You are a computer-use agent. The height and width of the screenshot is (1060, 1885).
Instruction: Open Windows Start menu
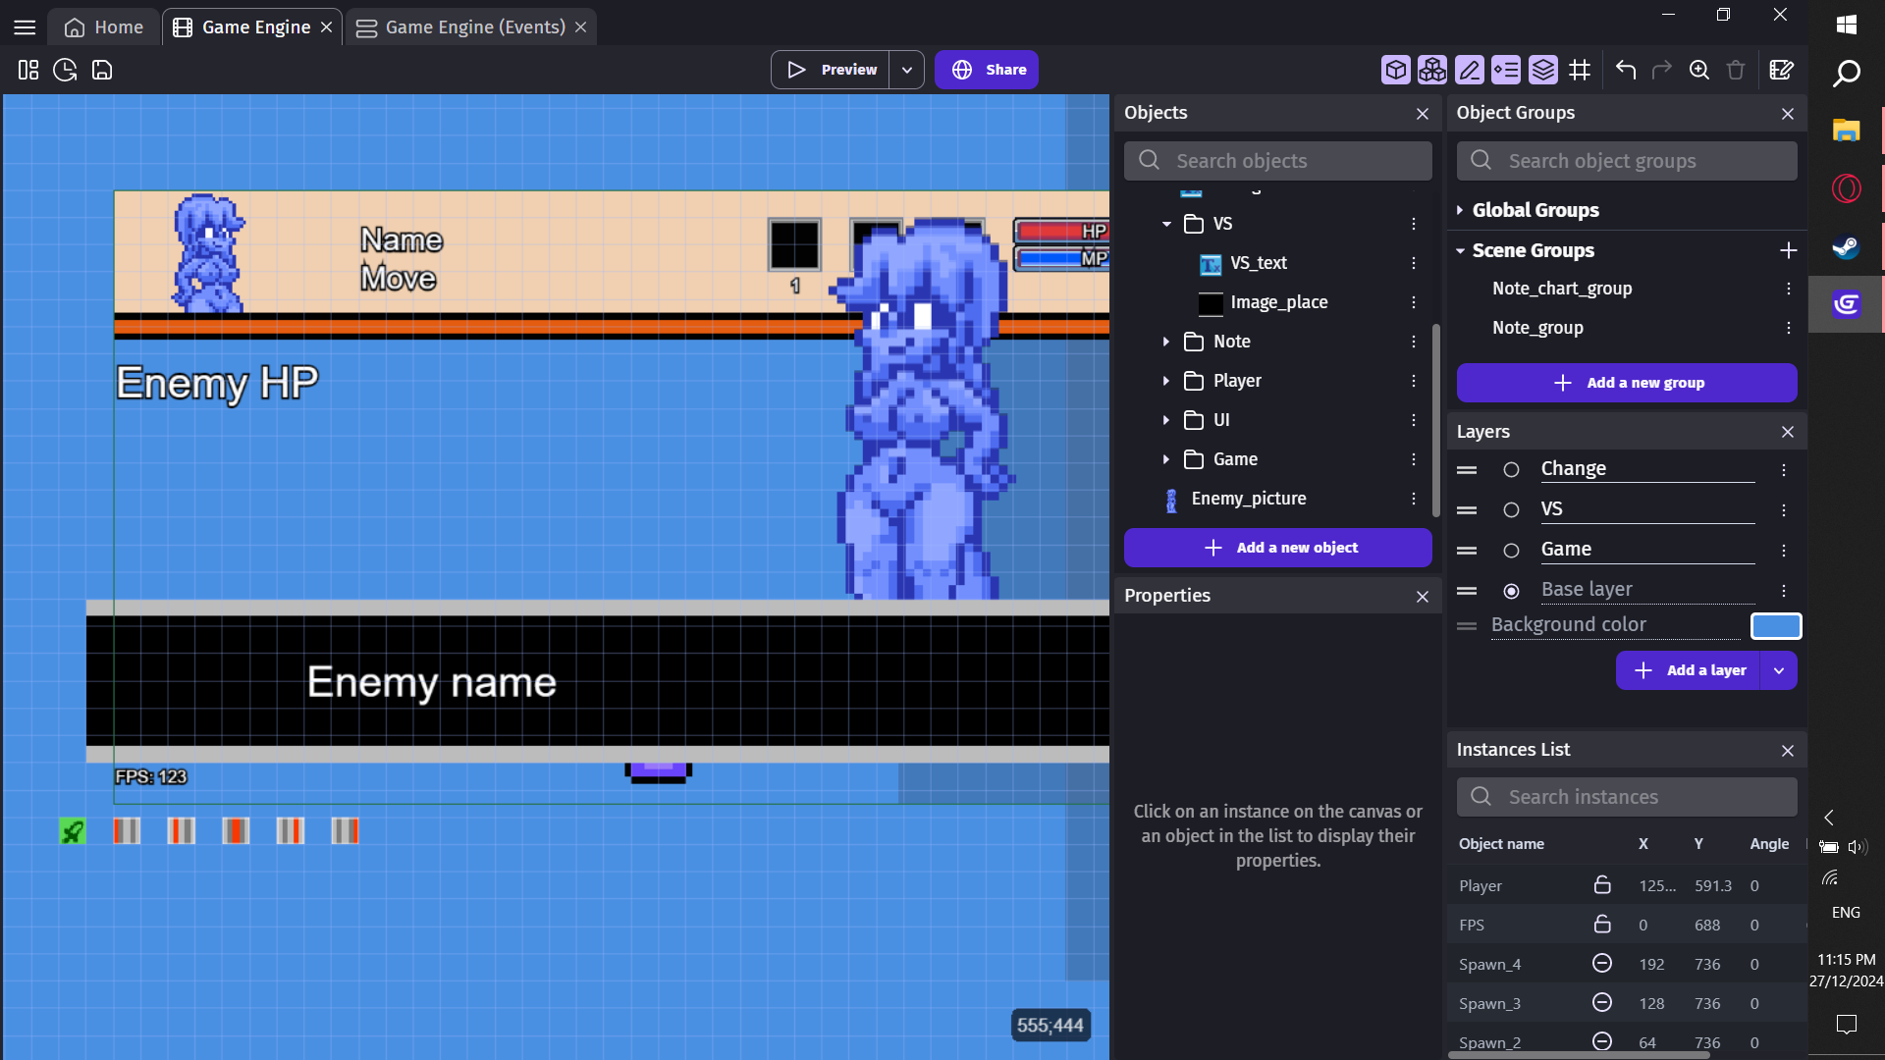(1847, 25)
